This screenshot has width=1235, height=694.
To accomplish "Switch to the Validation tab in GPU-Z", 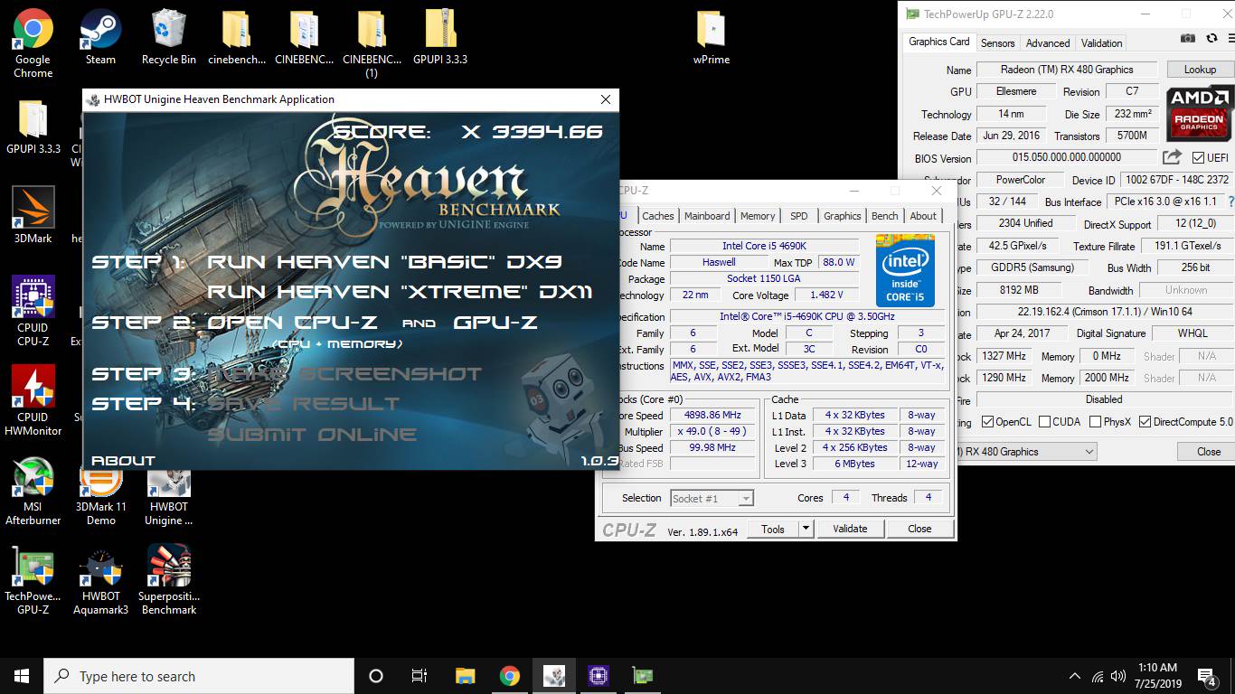I will click(x=1101, y=42).
